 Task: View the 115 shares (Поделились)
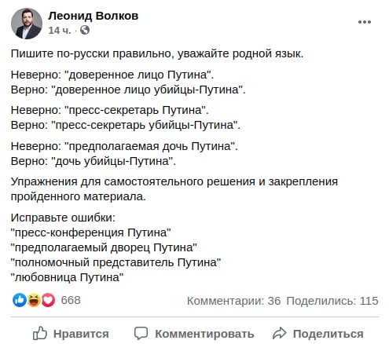tap(332, 301)
